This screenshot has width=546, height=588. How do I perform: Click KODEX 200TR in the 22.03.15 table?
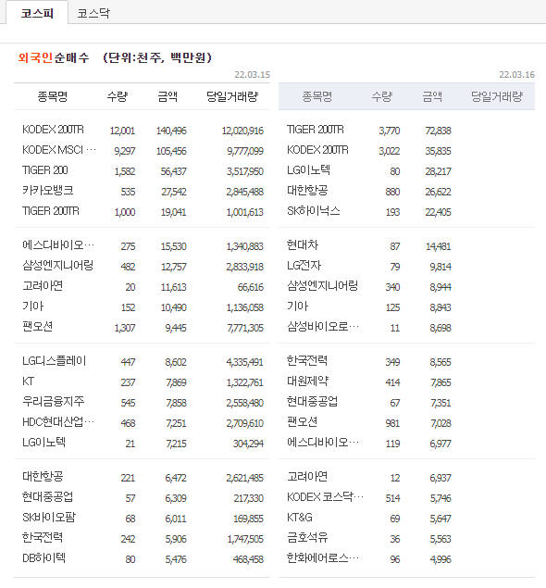53,130
